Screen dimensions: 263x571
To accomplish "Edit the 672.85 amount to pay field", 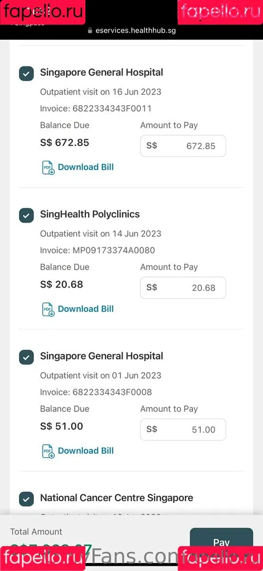I will tap(183, 146).
